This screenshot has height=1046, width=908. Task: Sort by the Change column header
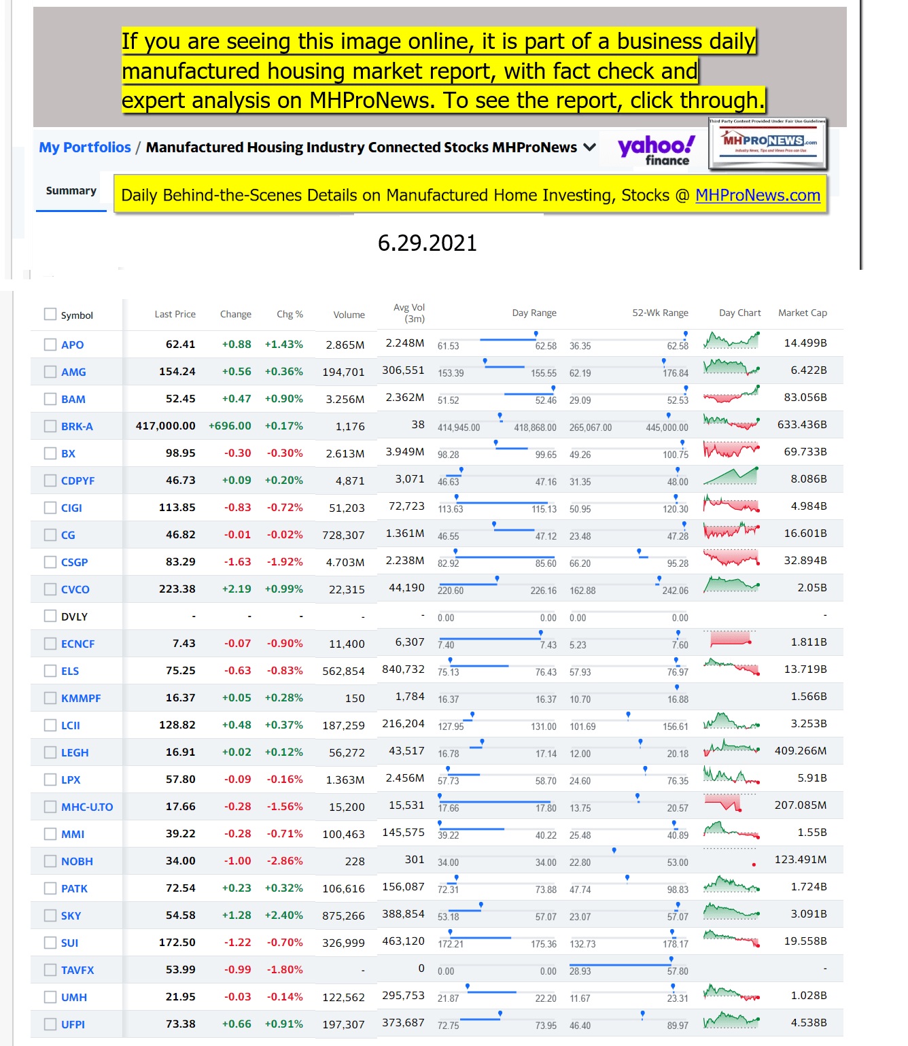(x=236, y=314)
